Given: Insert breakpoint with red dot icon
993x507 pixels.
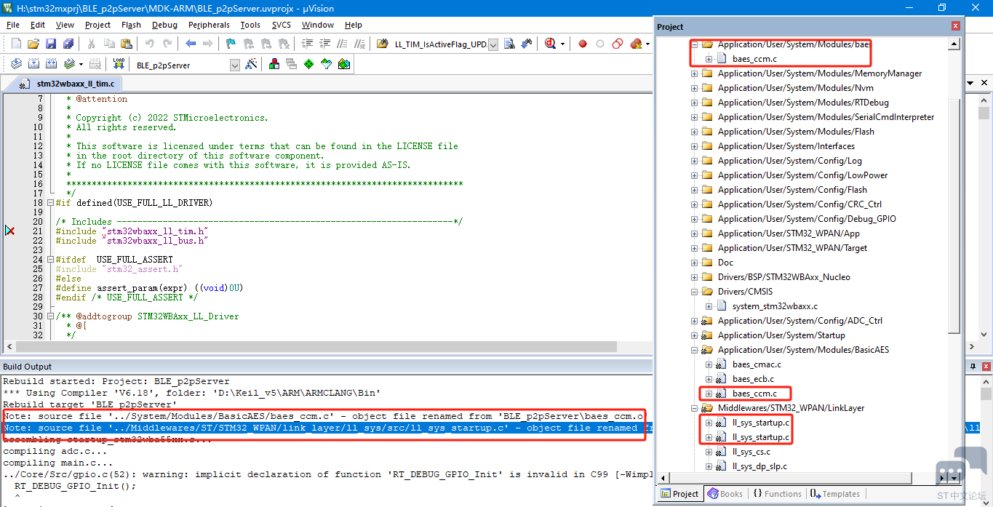Looking at the screenshot, I should tap(582, 44).
